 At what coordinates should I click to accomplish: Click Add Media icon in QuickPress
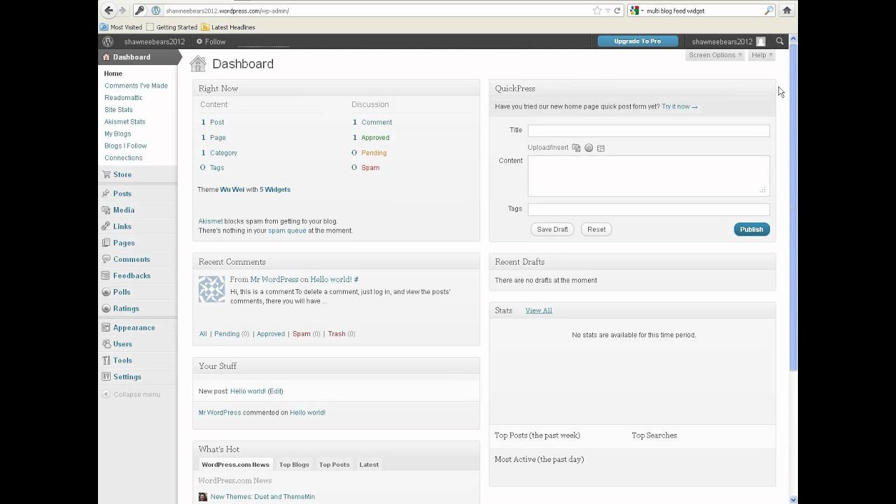576,148
